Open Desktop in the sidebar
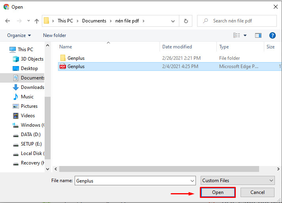282x203 pixels. 29,68
